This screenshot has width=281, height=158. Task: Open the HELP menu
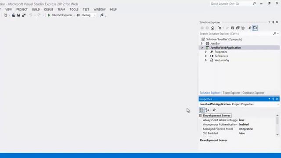(113, 10)
